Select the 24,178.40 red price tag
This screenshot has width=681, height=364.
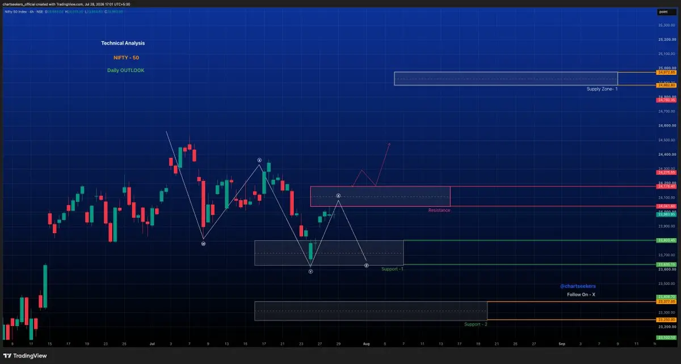(666, 186)
